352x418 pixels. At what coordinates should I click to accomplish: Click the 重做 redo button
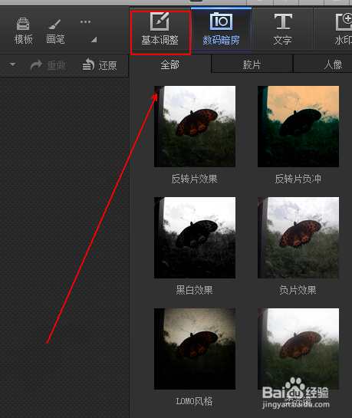(x=48, y=65)
